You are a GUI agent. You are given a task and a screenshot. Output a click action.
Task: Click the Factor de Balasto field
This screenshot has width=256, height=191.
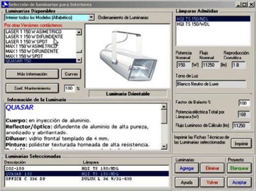[x=244, y=103]
